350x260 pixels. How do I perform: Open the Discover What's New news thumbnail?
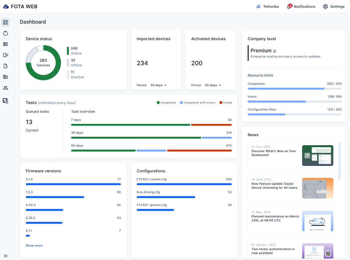[x=317, y=156]
